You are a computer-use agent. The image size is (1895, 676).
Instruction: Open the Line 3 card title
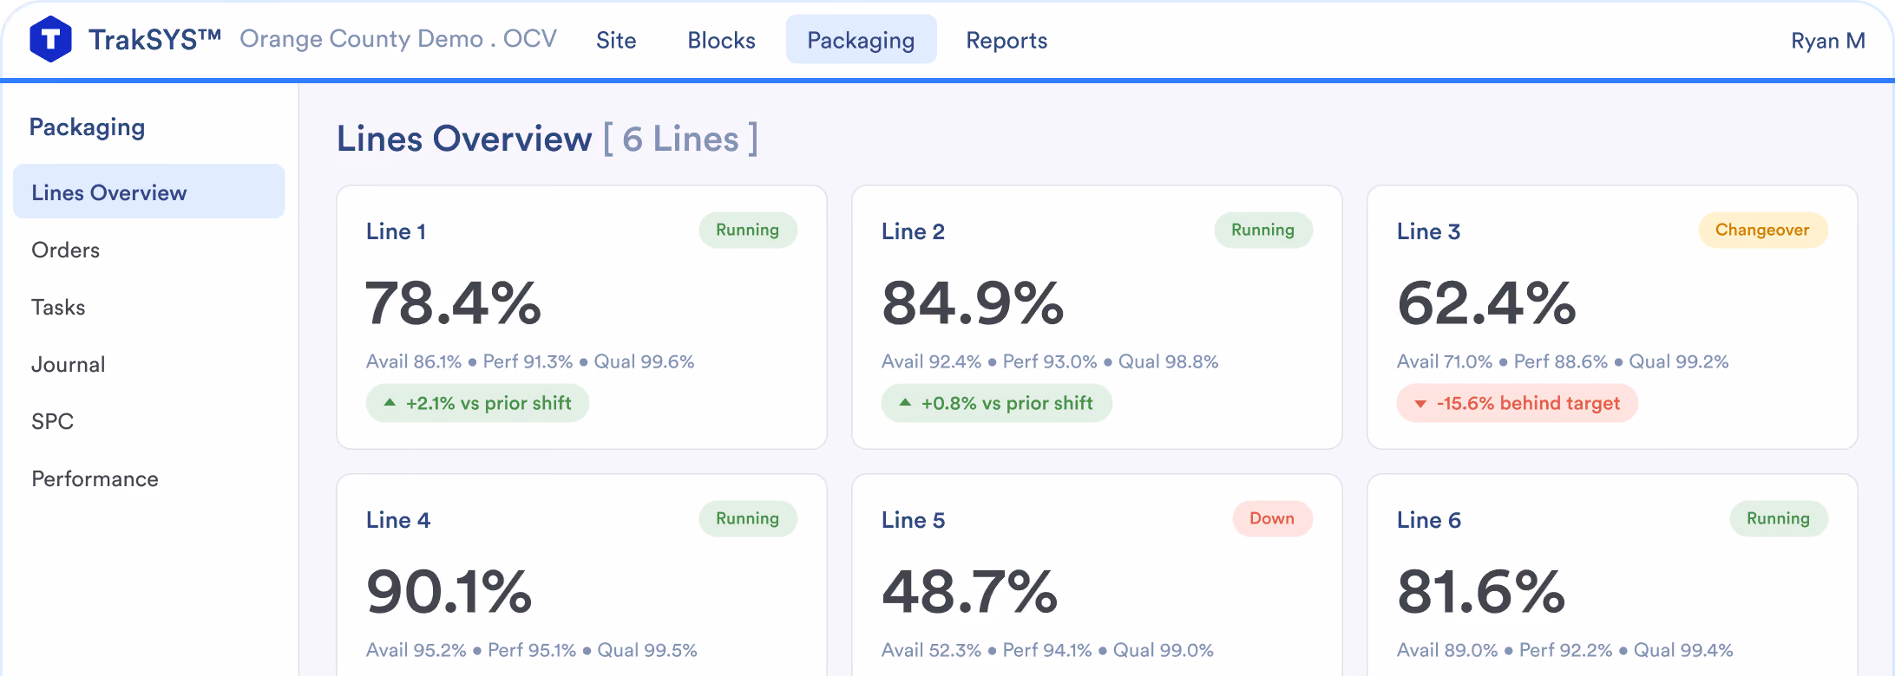(1428, 231)
